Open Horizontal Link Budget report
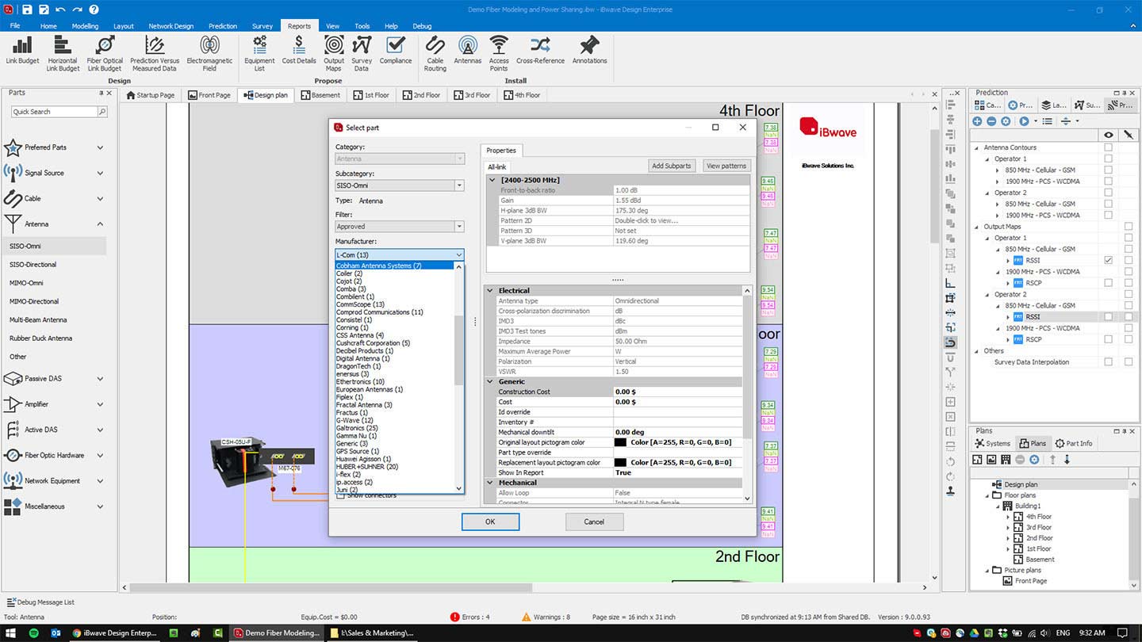 (63, 54)
